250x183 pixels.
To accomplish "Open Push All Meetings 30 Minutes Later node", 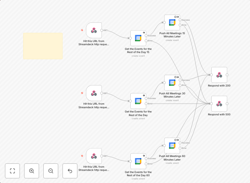I will [x=172, y=83].
